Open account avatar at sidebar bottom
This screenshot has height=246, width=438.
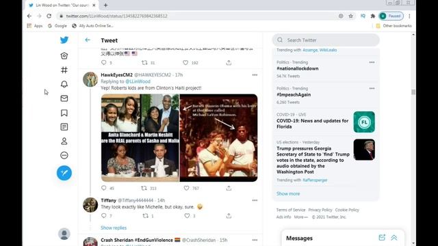click(64, 234)
